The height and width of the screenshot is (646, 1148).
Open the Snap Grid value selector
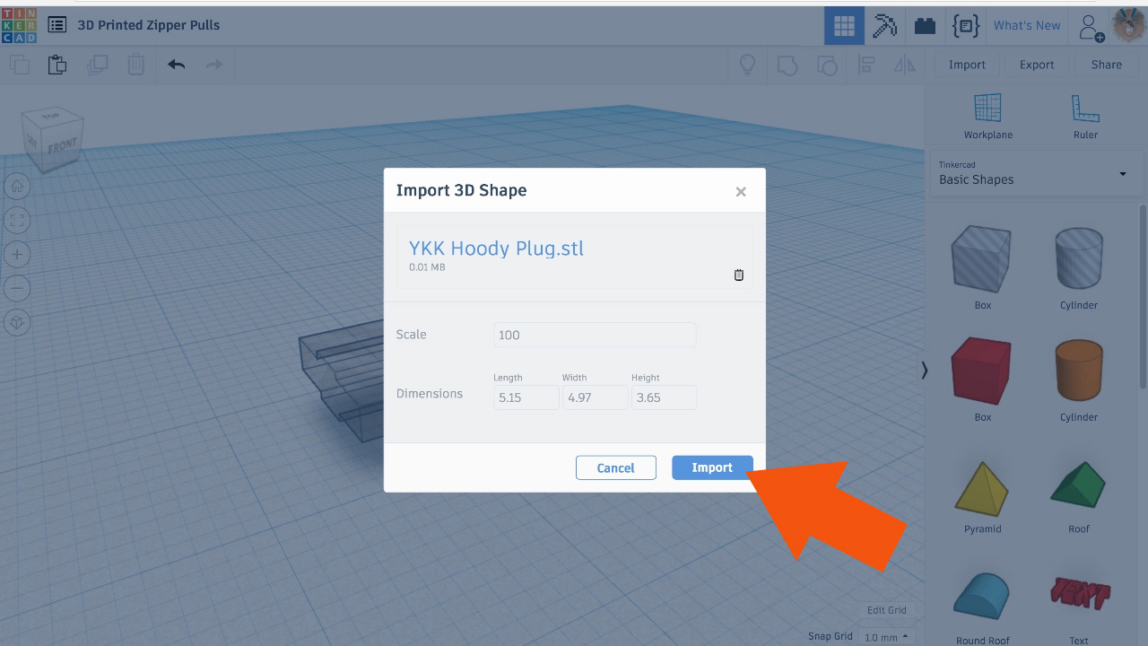887,635
